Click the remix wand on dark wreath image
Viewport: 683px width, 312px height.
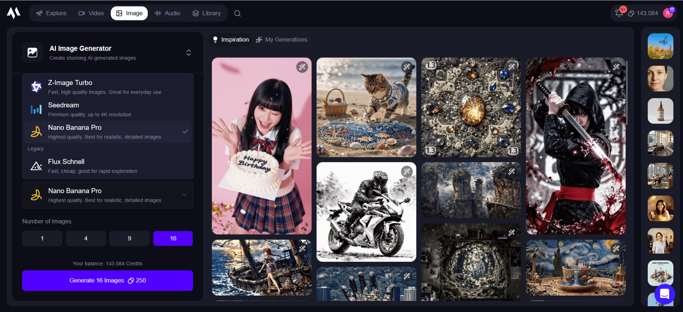511,233
